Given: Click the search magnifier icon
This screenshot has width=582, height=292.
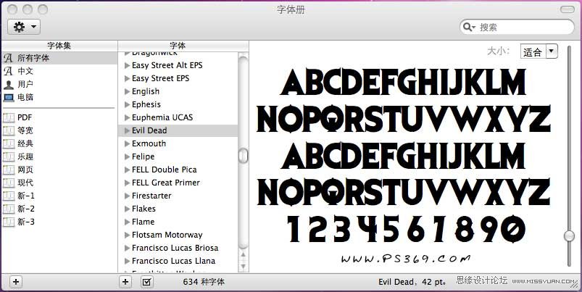Looking at the screenshot, I should click(467, 27).
